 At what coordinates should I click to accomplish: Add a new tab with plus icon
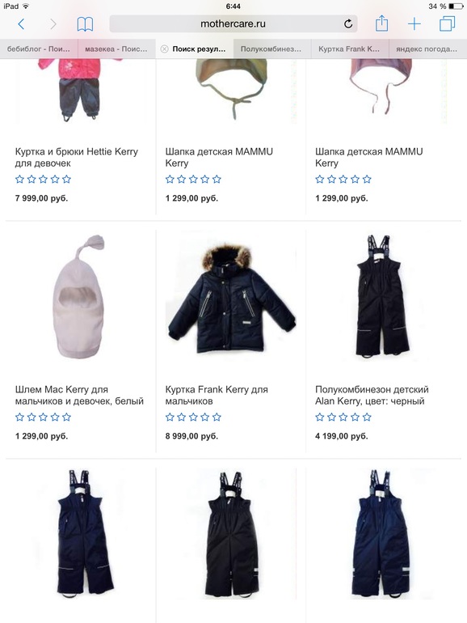tap(414, 23)
